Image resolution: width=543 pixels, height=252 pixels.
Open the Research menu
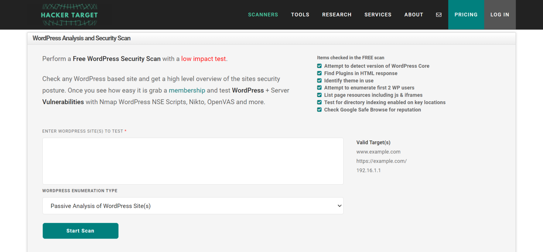pyautogui.click(x=337, y=15)
